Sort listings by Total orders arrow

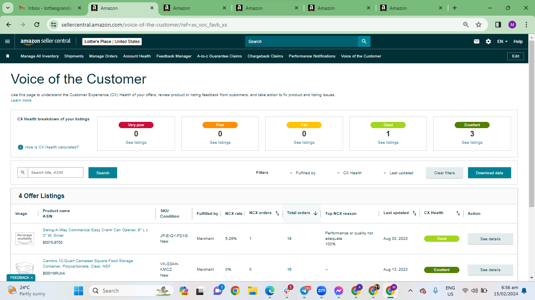(315, 213)
